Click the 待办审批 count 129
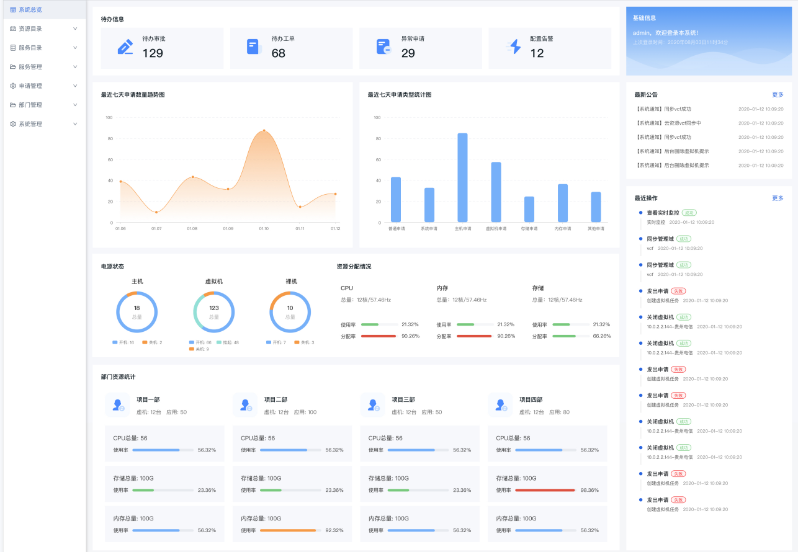The height and width of the screenshot is (552, 798). click(x=153, y=53)
